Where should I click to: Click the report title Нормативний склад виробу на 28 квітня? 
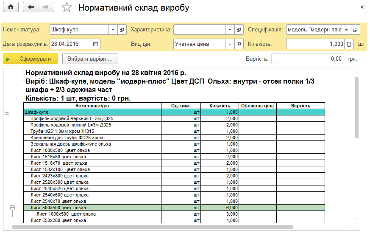(106, 73)
